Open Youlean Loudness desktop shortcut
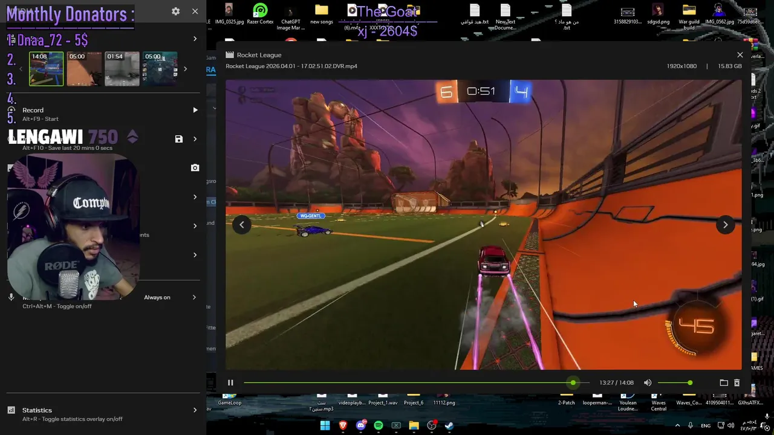 coord(628,402)
